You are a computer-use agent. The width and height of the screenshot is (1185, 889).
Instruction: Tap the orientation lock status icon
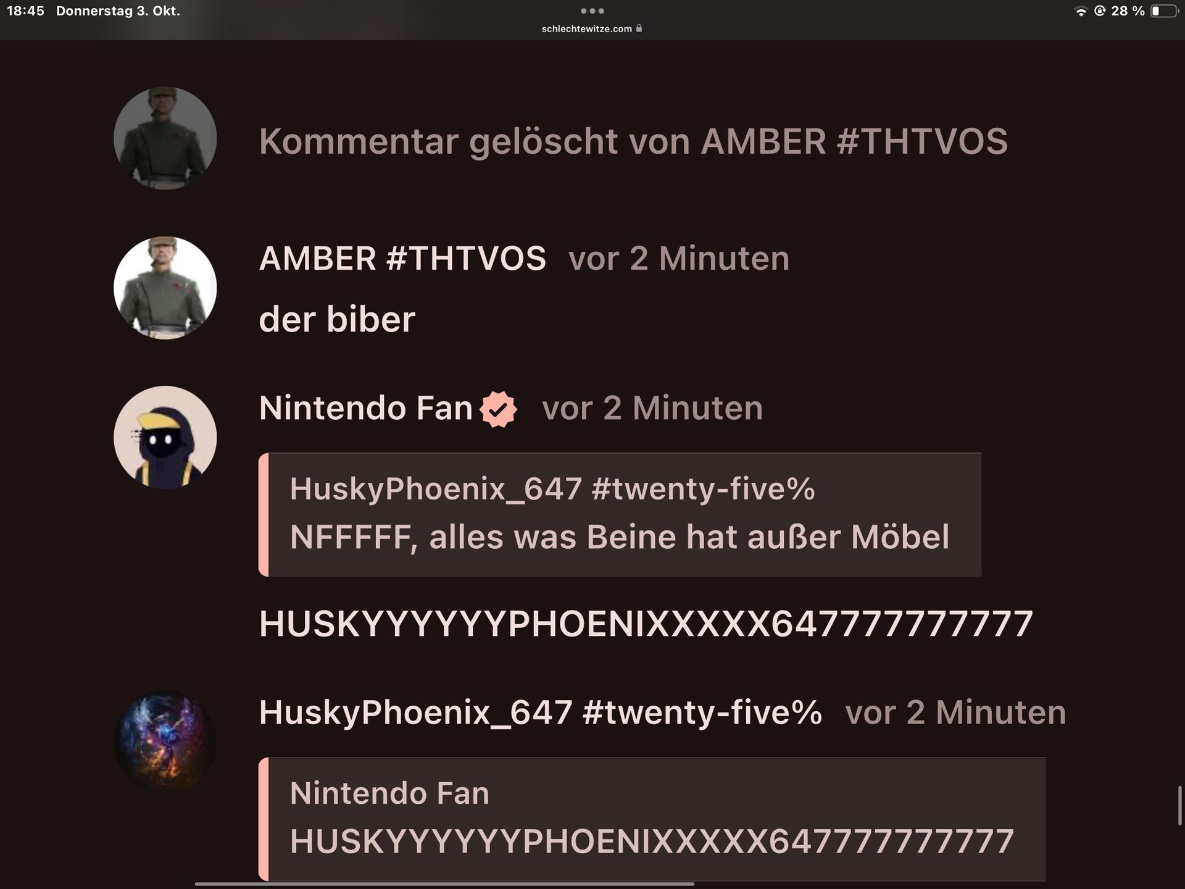(x=1100, y=11)
